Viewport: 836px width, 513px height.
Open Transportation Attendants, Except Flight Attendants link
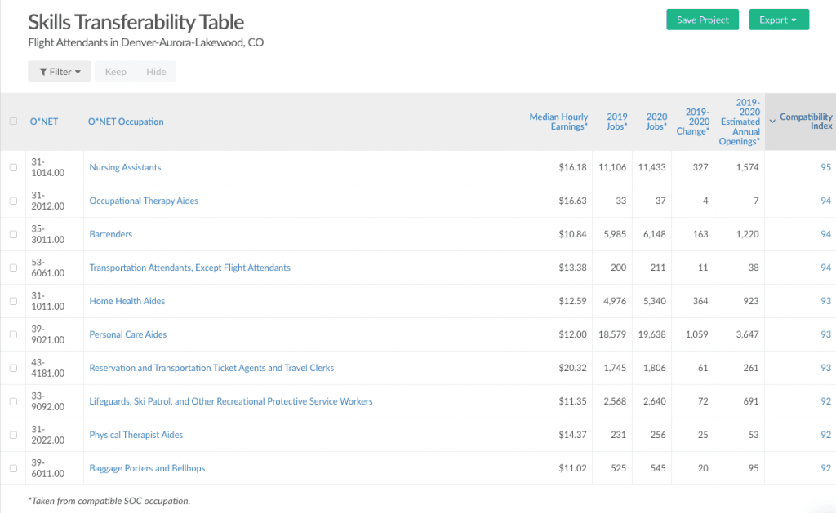[x=189, y=268]
